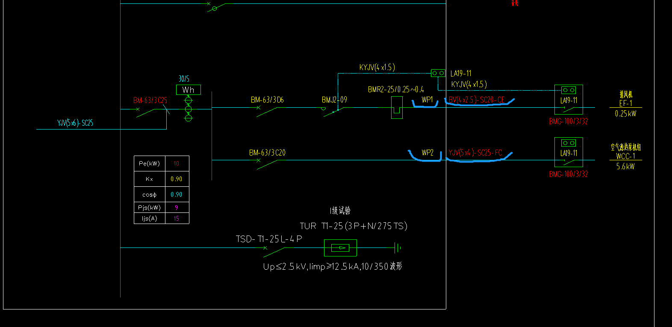The width and height of the screenshot is (672, 327).
Task: Click the 30/5 CT ratio text
Action: tap(184, 79)
